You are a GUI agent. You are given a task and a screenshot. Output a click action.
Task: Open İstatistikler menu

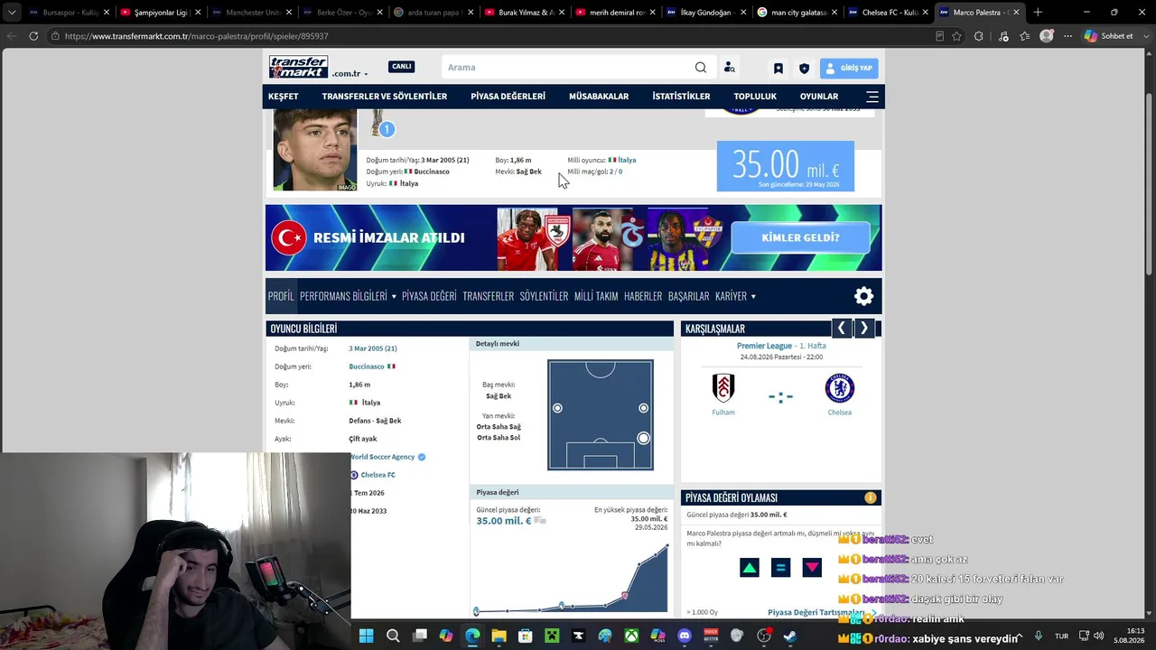click(x=681, y=97)
